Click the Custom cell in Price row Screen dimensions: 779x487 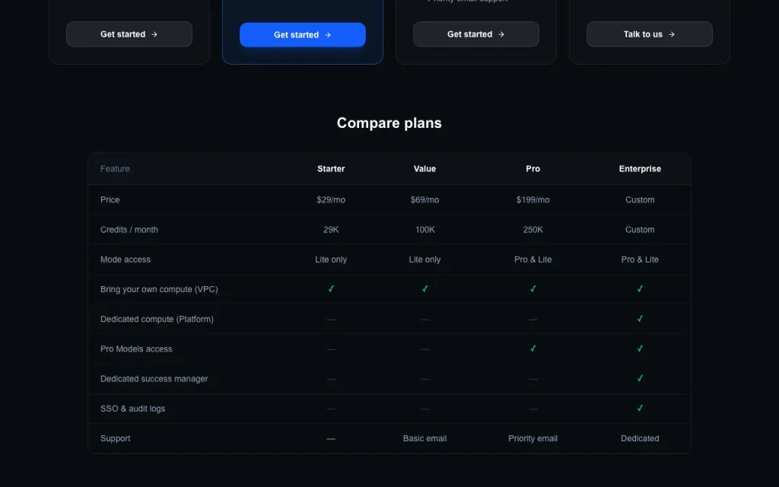pos(640,200)
